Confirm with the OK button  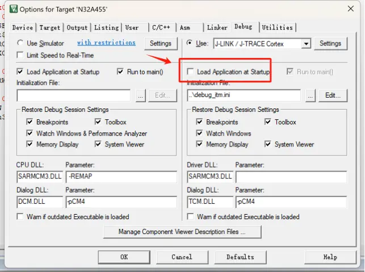124,257
